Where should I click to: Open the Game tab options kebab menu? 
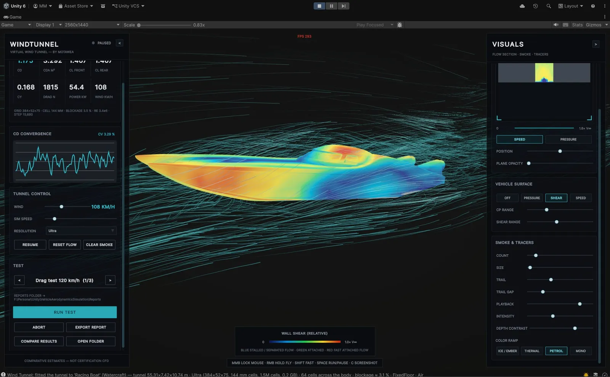tap(605, 17)
